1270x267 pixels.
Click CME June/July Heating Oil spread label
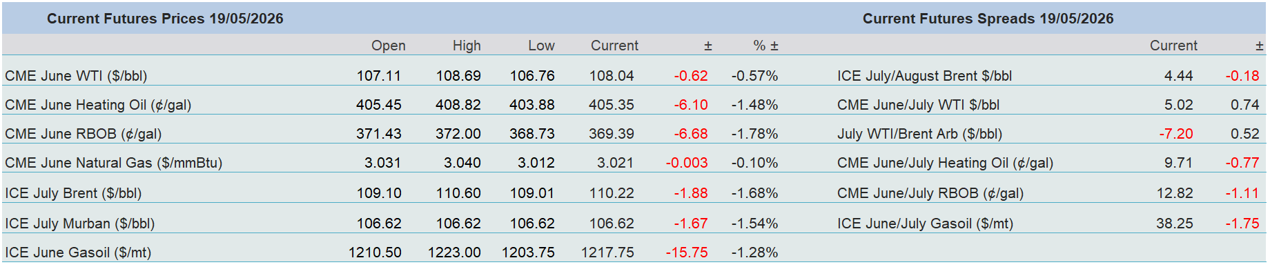click(945, 163)
